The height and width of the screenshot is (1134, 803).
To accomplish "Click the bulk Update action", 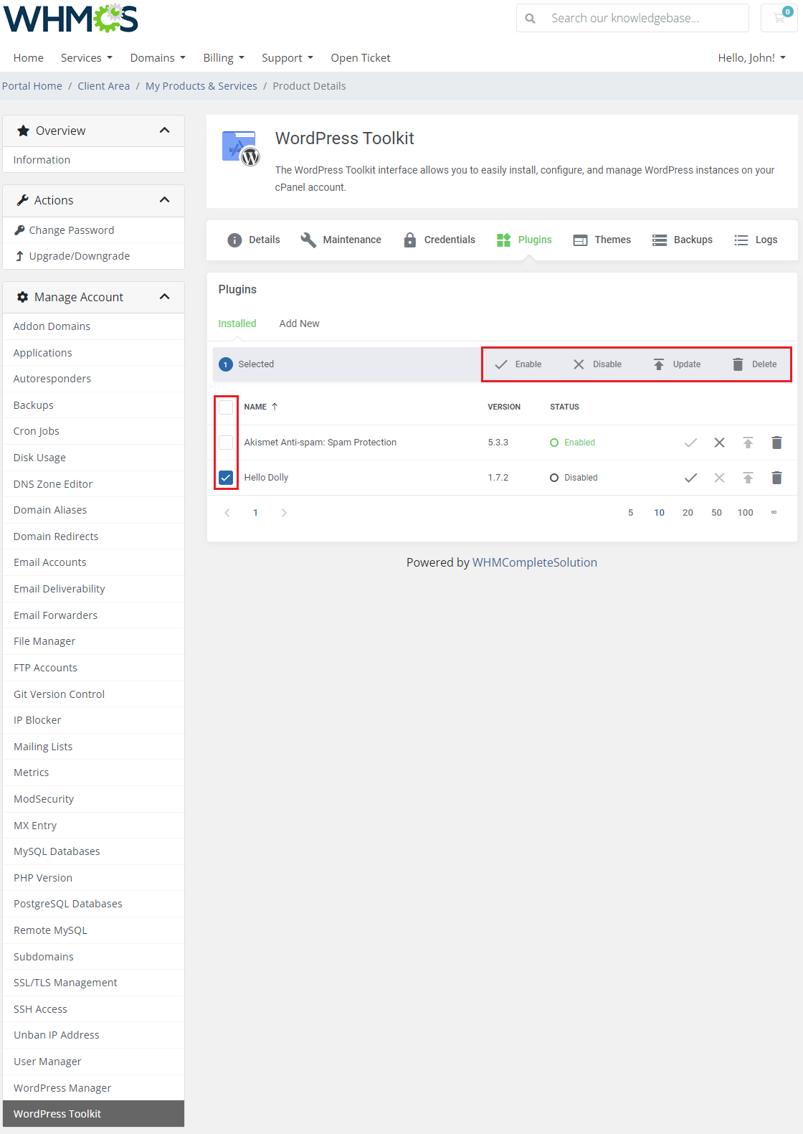I will 677,364.
